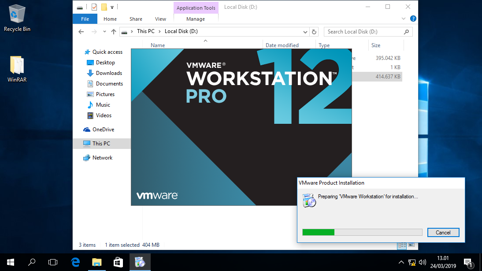482x271 pixels.
Task: Sort files by the Size column
Action: coord(376,45)
